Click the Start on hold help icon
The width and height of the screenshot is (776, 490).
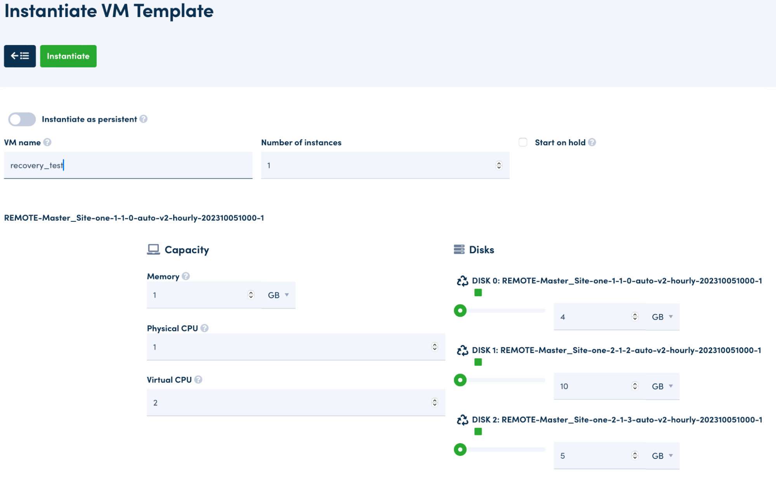point(593,142)
